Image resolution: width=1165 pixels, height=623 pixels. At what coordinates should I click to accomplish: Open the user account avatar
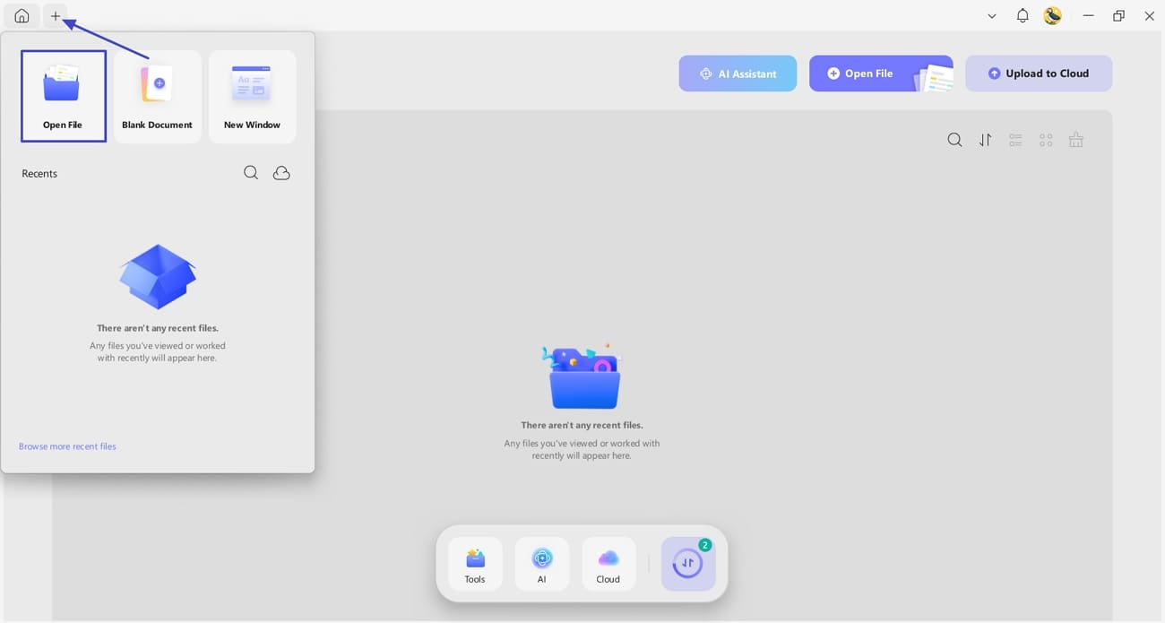click(1053, 16)
